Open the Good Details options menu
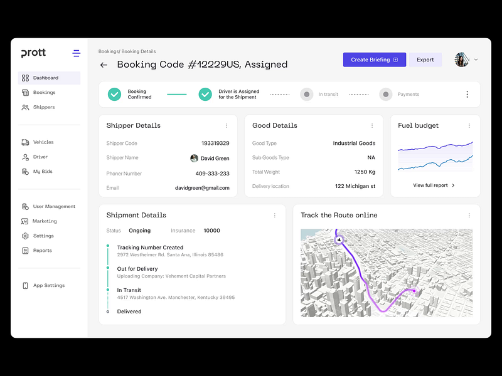Viewport: 502px width, 376px height. coord(372,125)
